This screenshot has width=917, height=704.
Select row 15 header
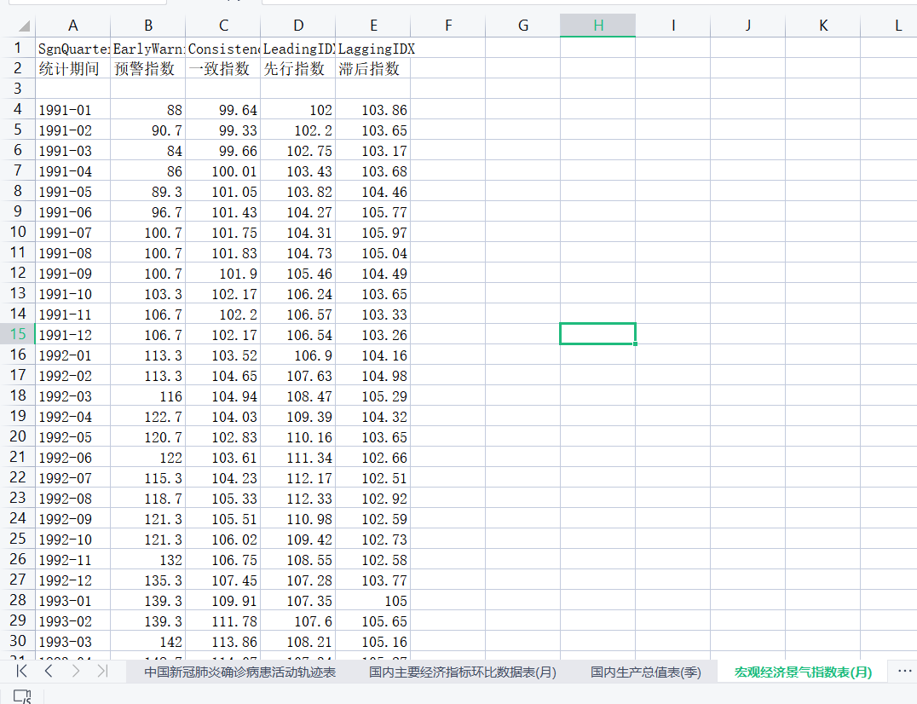[x=18, y=334]
